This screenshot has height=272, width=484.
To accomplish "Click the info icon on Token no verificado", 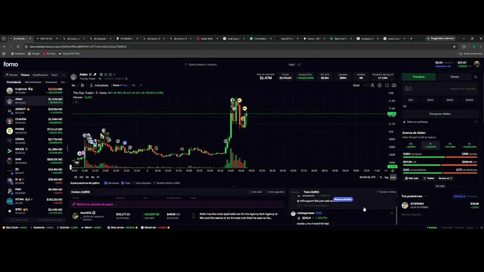I will (475, 122).
